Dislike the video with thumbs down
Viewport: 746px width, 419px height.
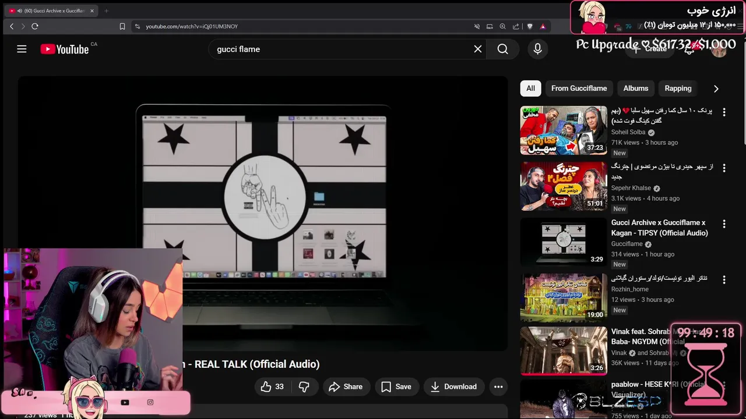click(304, 386)
